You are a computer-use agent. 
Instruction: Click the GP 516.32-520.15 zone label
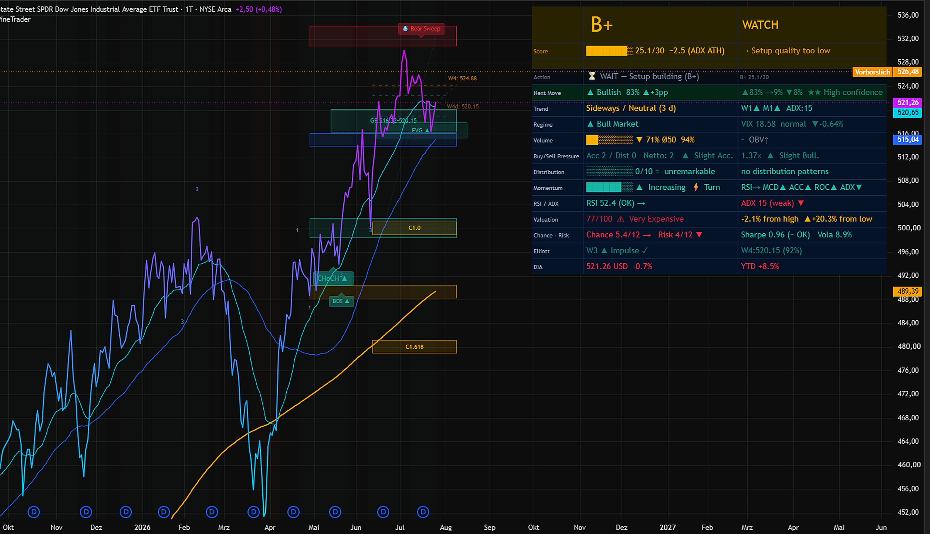pyautogui.click(x=393, y=120)
